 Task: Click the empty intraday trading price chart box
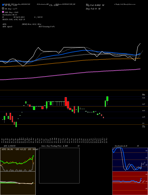pos(59,165)
